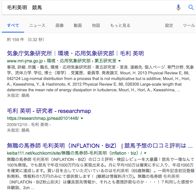Screen dimensions: 196x192
Task: Open the ツール options
Action: (189, 25)
